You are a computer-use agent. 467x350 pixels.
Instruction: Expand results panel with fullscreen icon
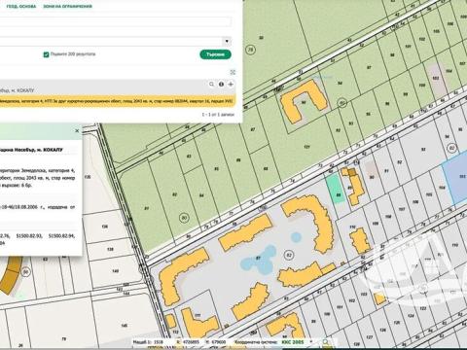coord(233,72)
